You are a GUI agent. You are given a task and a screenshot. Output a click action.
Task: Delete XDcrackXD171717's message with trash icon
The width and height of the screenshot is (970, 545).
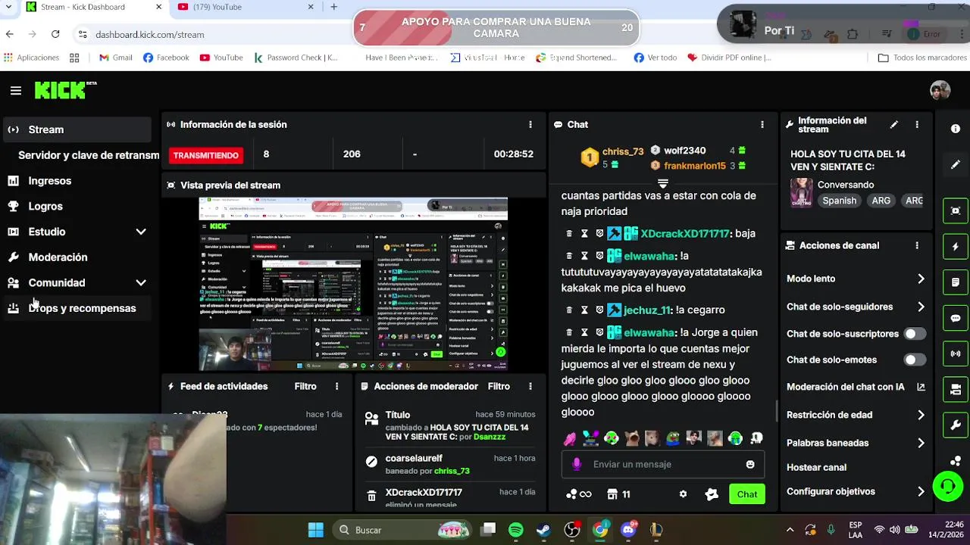[570, 234]
